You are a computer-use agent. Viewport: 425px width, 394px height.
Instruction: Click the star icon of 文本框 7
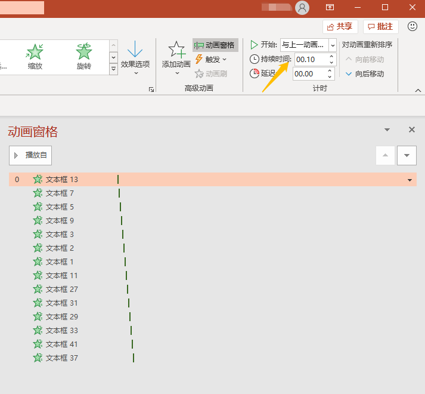(38, 193)
